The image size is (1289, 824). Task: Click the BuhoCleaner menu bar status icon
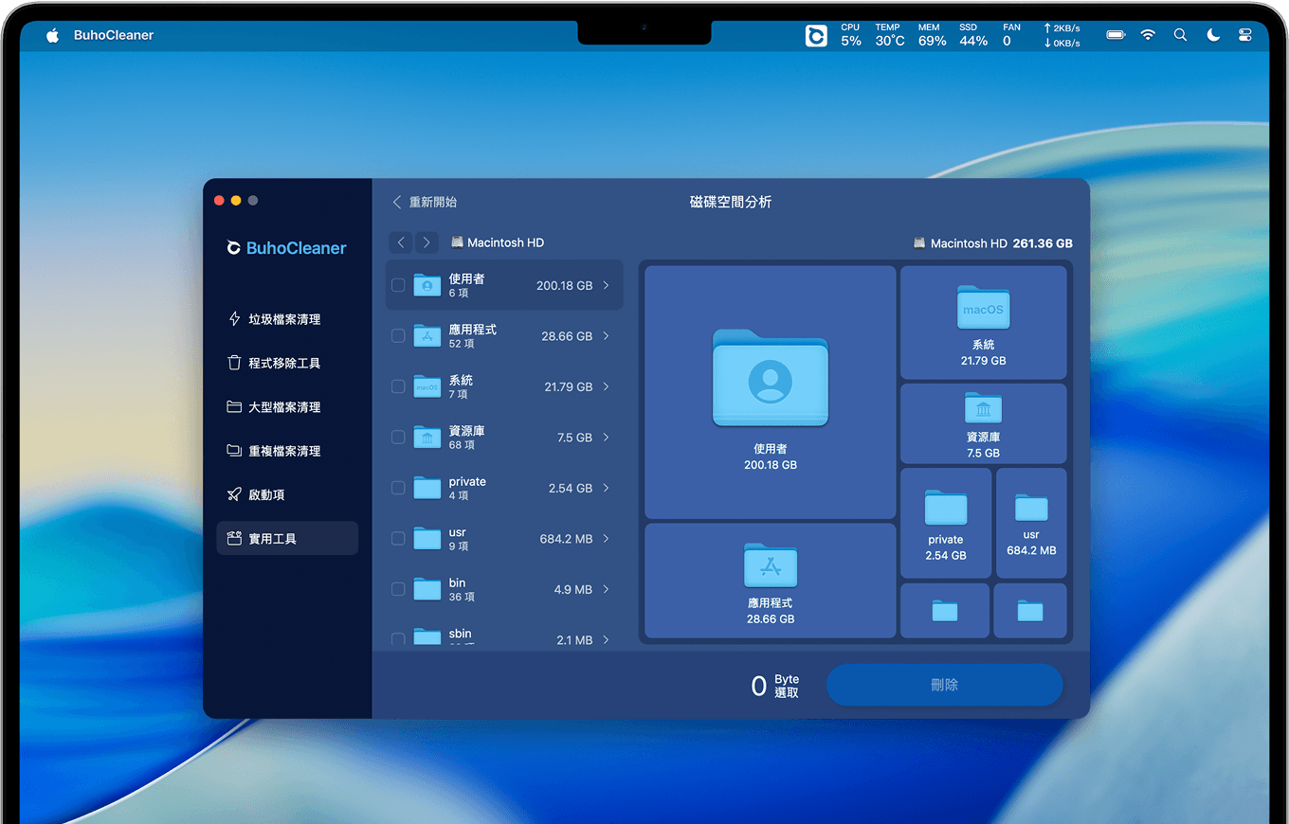tap(815, 36)
